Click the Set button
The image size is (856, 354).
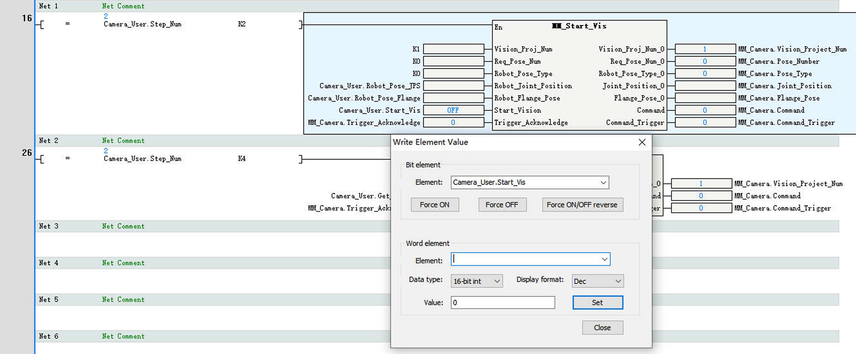tap(597, 303)
